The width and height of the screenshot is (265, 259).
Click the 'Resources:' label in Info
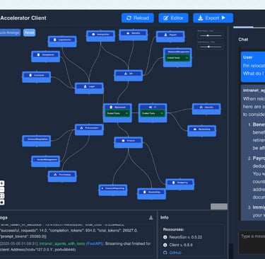[x=173, y=229]
